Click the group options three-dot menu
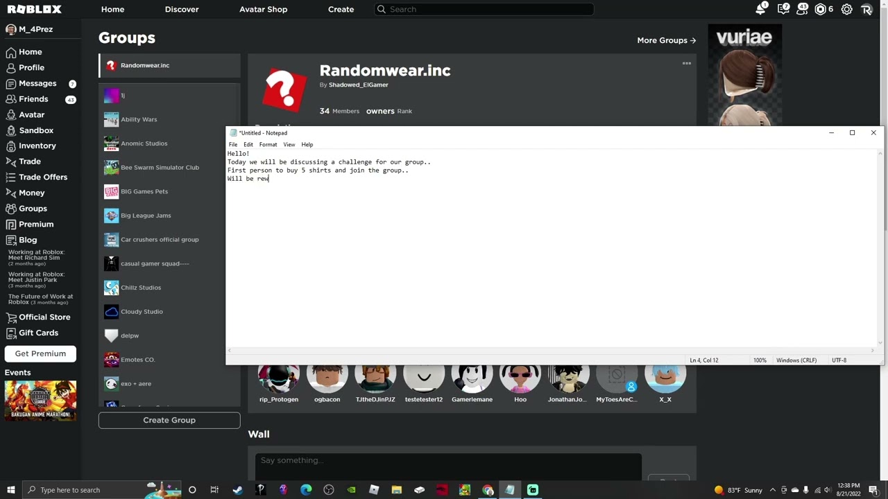888x499 pixels. 687,64
